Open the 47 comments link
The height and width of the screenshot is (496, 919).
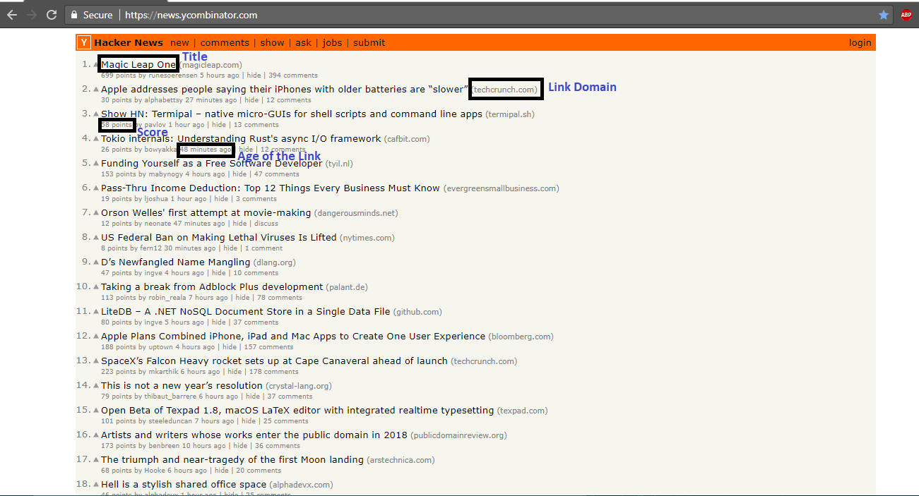277,174
